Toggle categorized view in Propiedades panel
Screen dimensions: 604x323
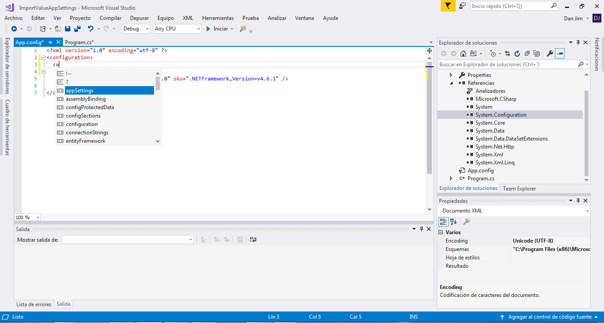click(443, 222)
